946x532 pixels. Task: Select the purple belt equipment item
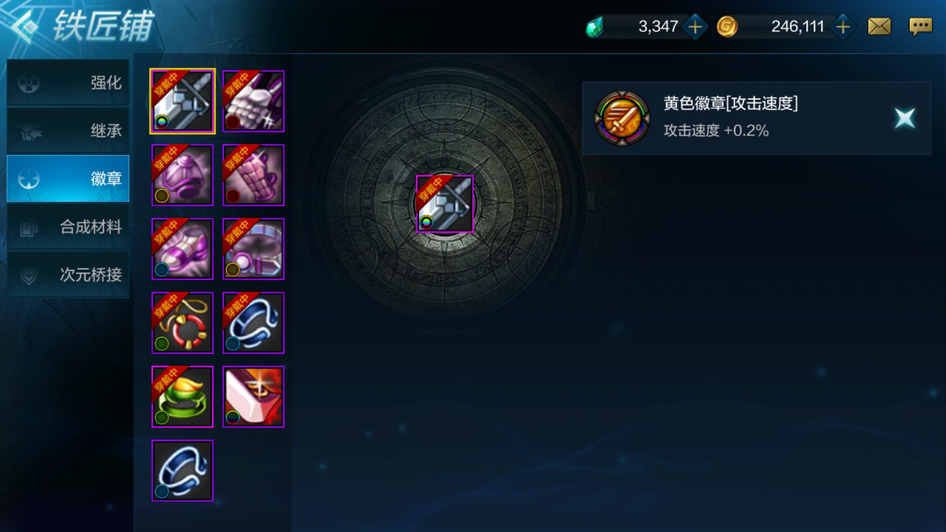tap(253, 249)
